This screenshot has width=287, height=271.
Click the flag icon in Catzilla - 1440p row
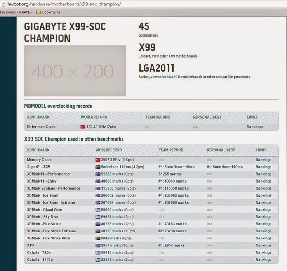point(98,260)
